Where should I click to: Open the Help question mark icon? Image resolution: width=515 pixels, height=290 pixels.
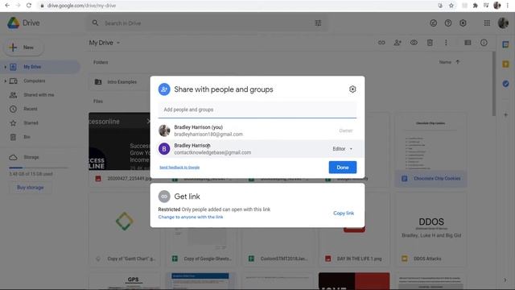click(x=448, y=23)
